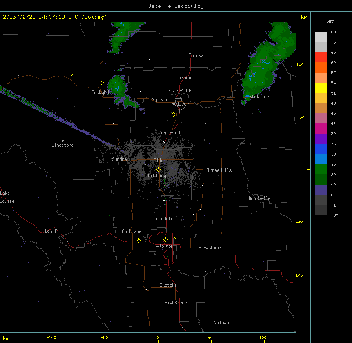Click the white asterisk marker east of Innisfail

tap(205, 123)
